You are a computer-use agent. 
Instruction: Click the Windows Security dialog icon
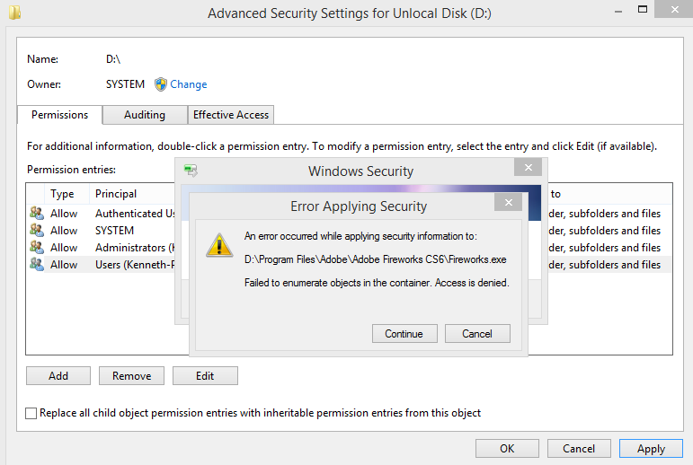click(191, 170)
